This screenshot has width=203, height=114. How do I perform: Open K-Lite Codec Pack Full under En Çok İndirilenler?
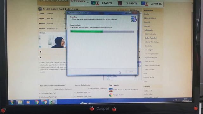pos(82,92)
